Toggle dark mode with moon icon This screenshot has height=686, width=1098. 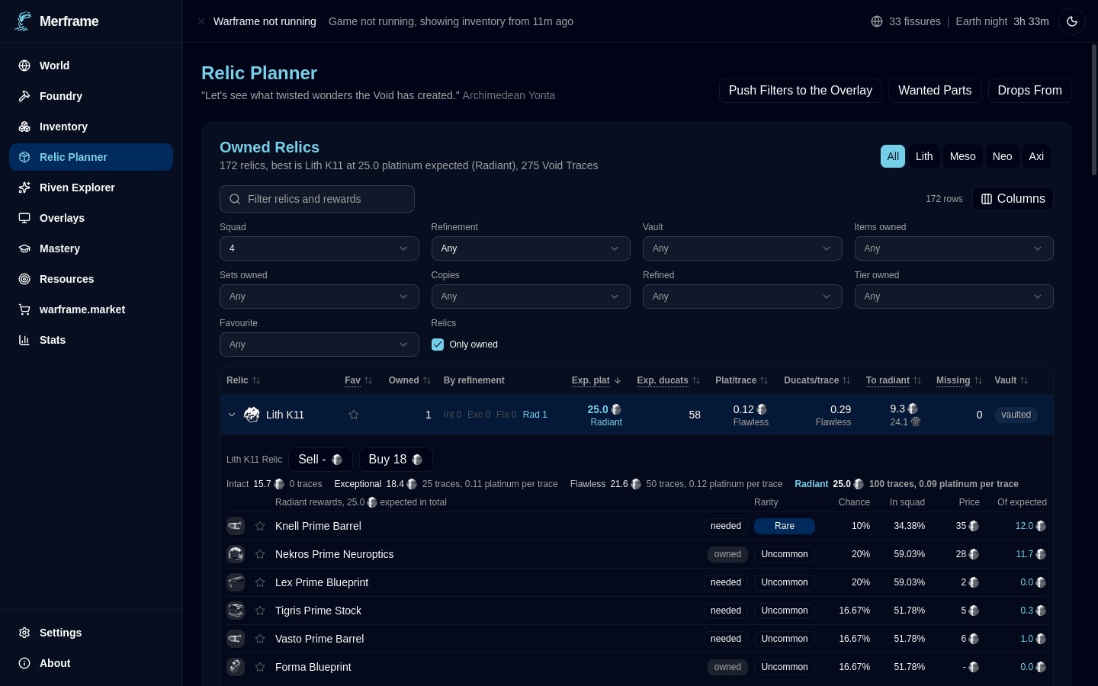1072,21
